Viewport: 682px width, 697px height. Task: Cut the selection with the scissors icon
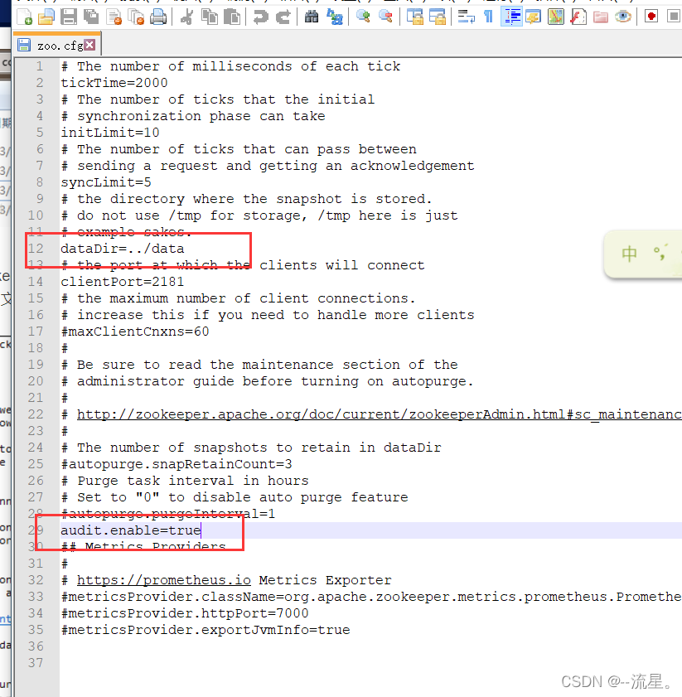click(186, 17)
